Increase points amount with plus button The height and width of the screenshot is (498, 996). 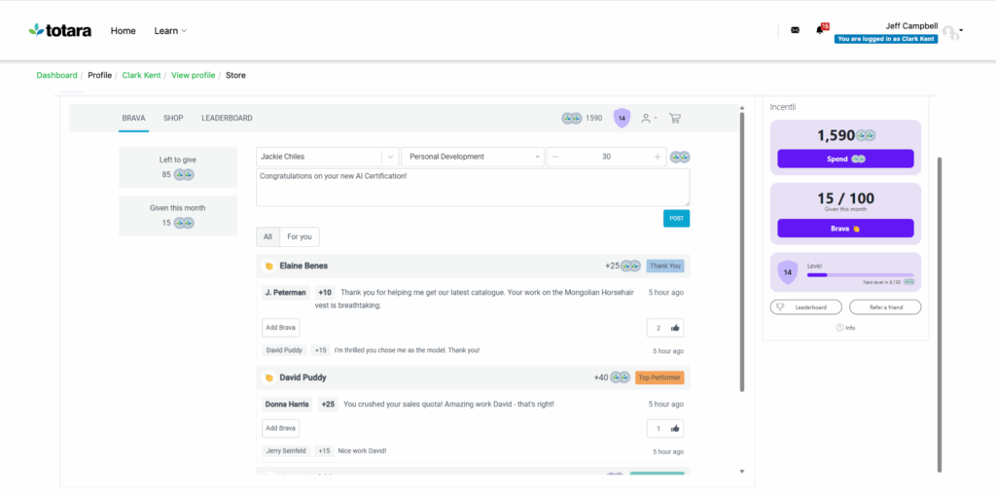658,157
